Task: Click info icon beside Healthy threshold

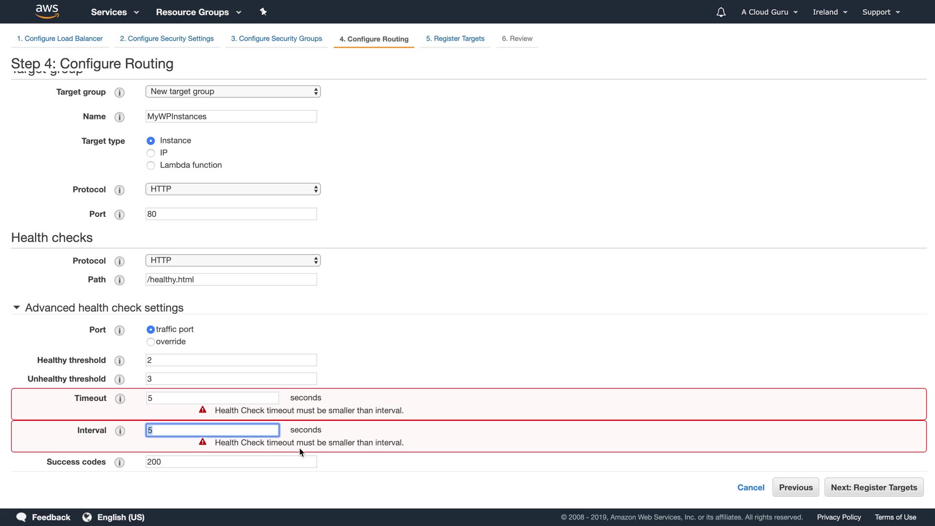Action: 119,361
